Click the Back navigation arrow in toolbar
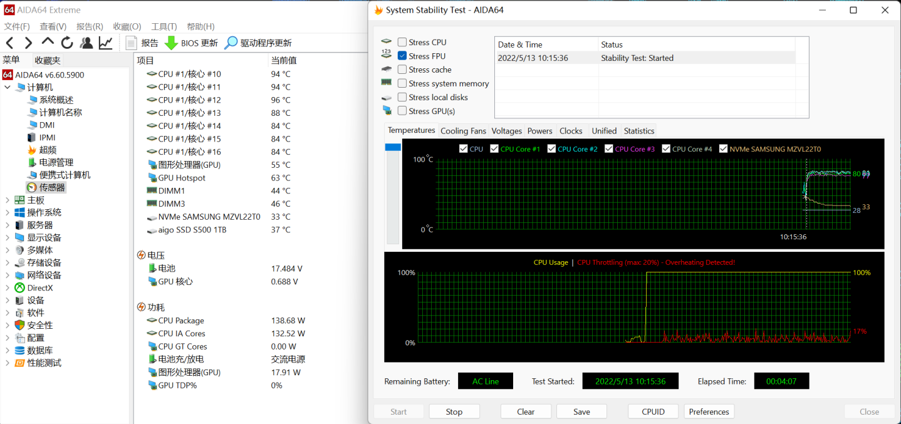901x424 pixels. (x=9, y=43)
